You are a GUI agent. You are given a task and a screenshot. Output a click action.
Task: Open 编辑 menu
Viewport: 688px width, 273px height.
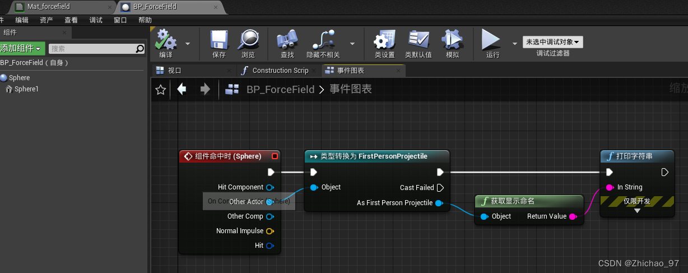(x=22, y=20)
